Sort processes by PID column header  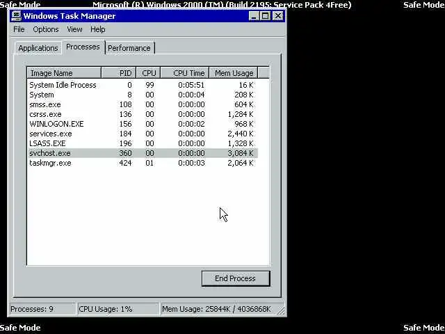click(x=119, y=73)
